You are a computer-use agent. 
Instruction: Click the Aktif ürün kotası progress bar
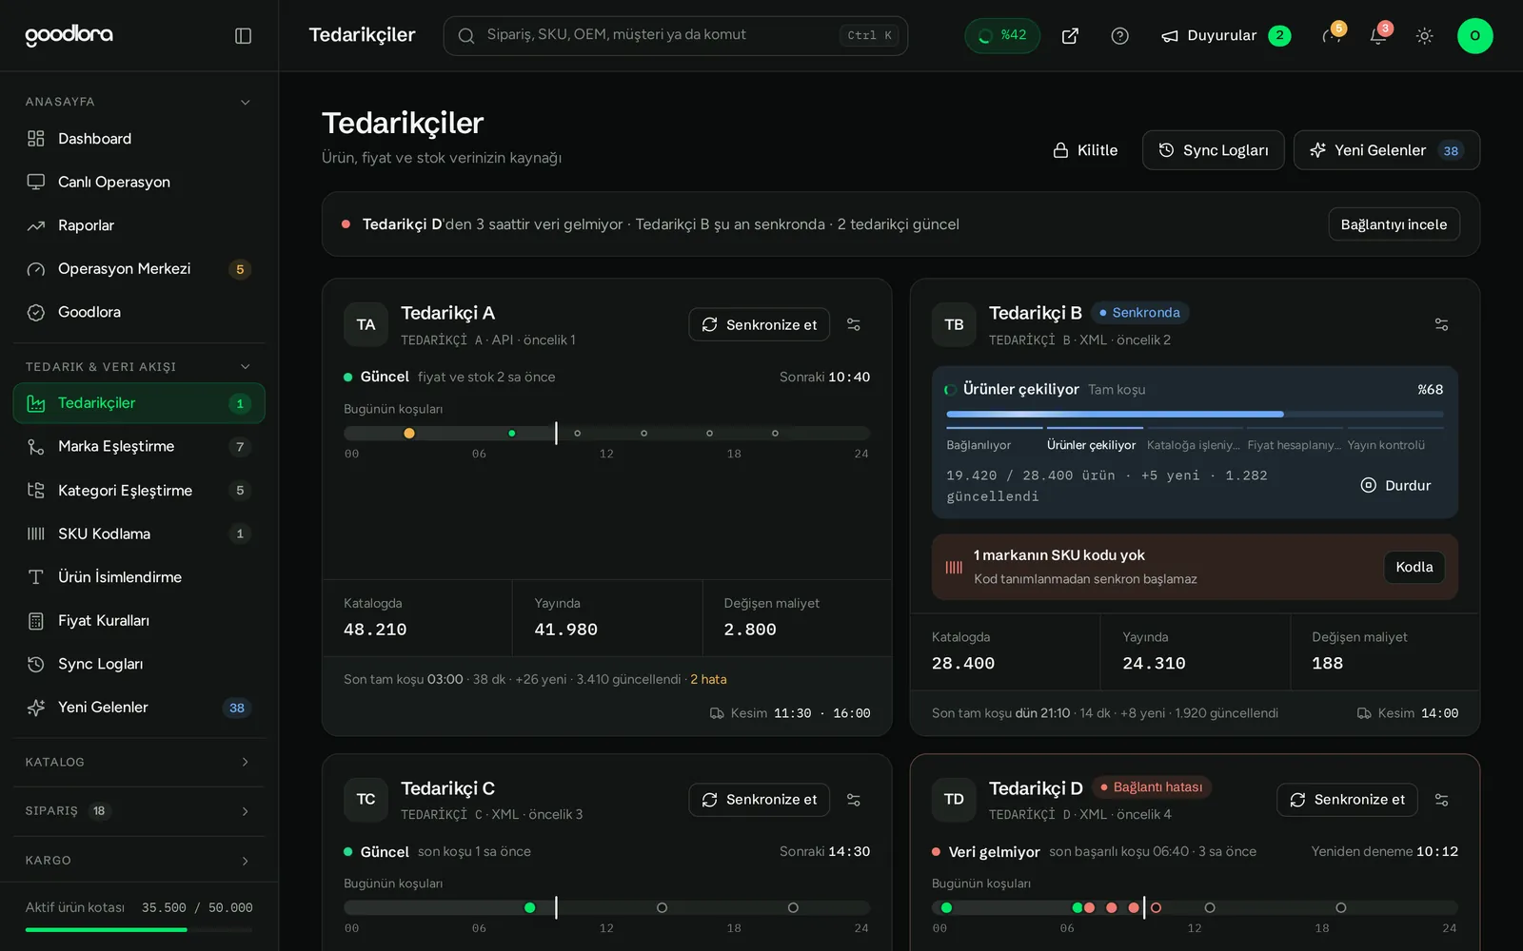point(139,929)
